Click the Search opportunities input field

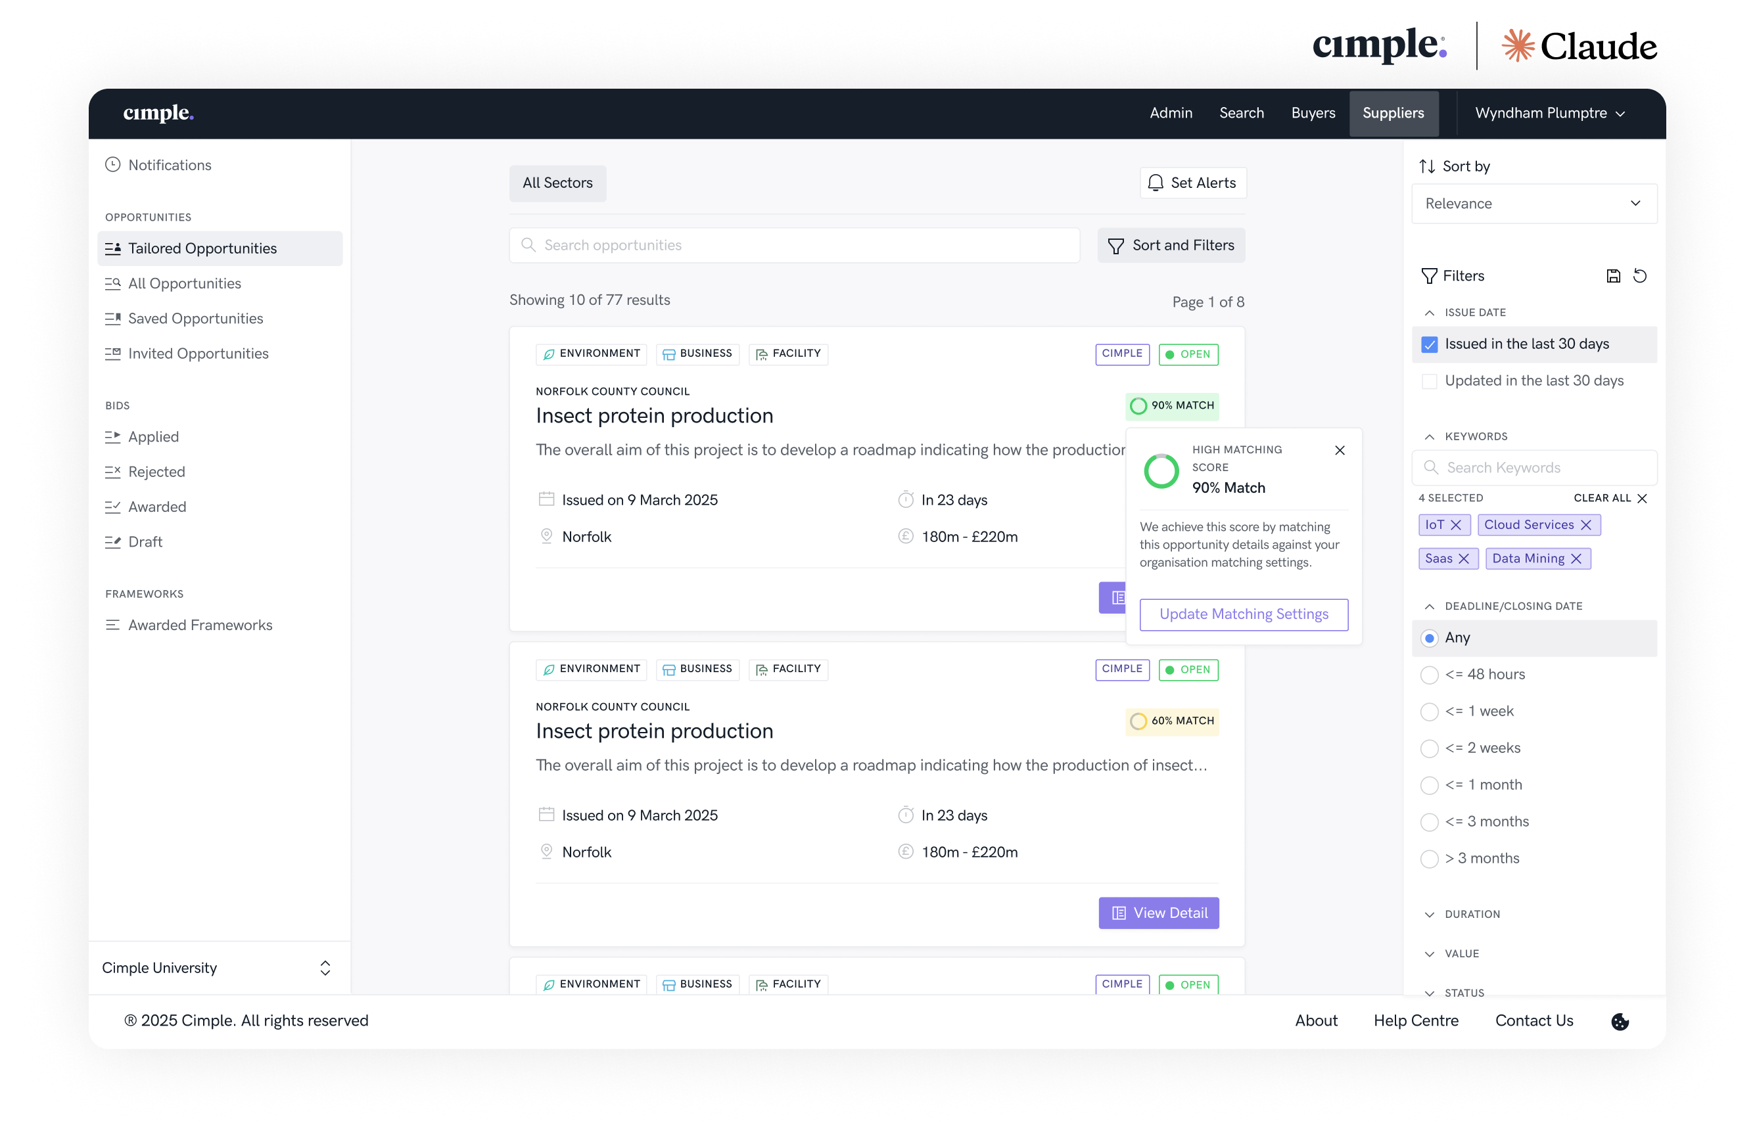(794, 246)
